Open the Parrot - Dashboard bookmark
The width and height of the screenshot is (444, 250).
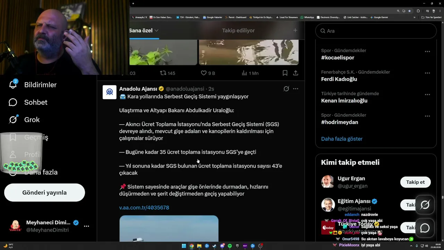pyautogui.click(x=236, y=17)
